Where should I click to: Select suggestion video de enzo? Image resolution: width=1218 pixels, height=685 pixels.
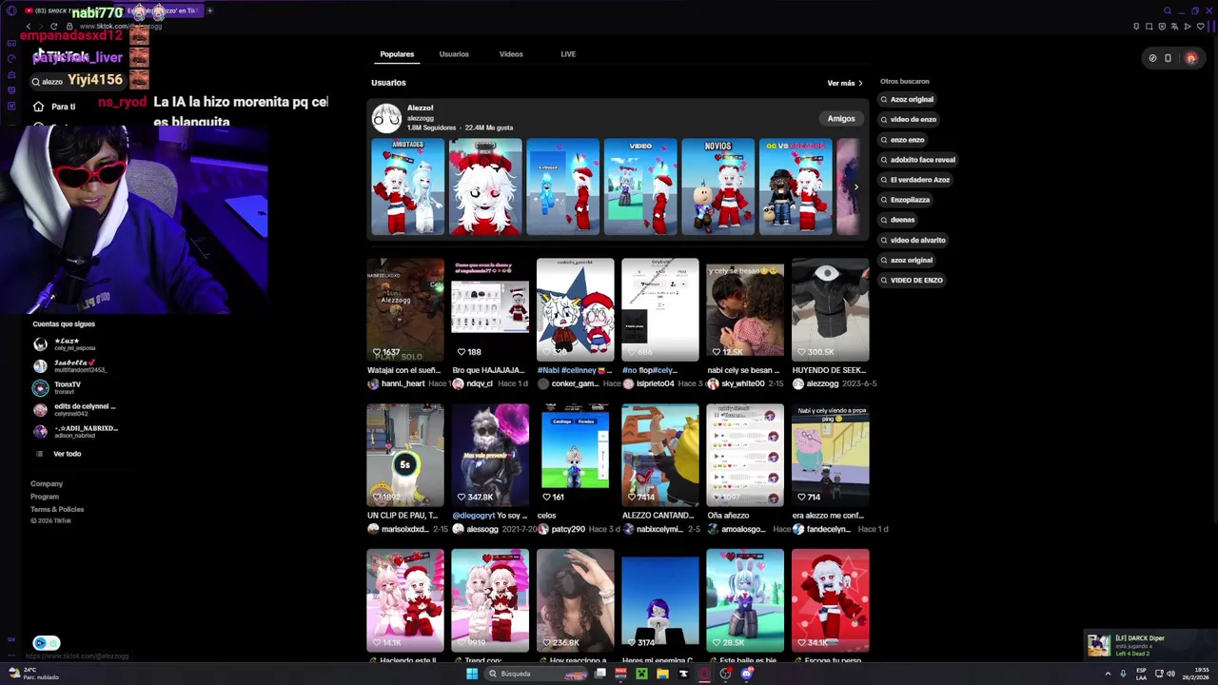(x=909, y=120)
